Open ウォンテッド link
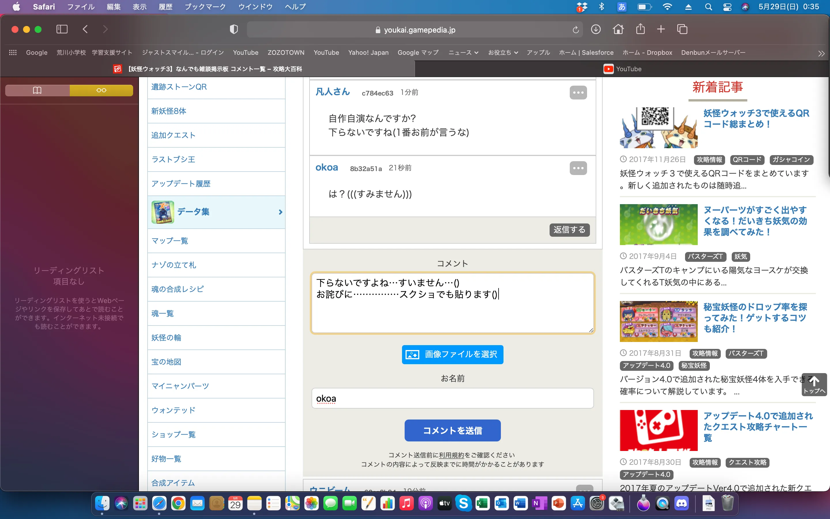Screen dimensions: 830x519 click(x=173, y=410)
